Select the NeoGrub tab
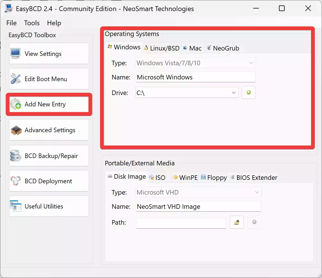Image resolution: width=322 pixels, height=278 pixels. 223,48
